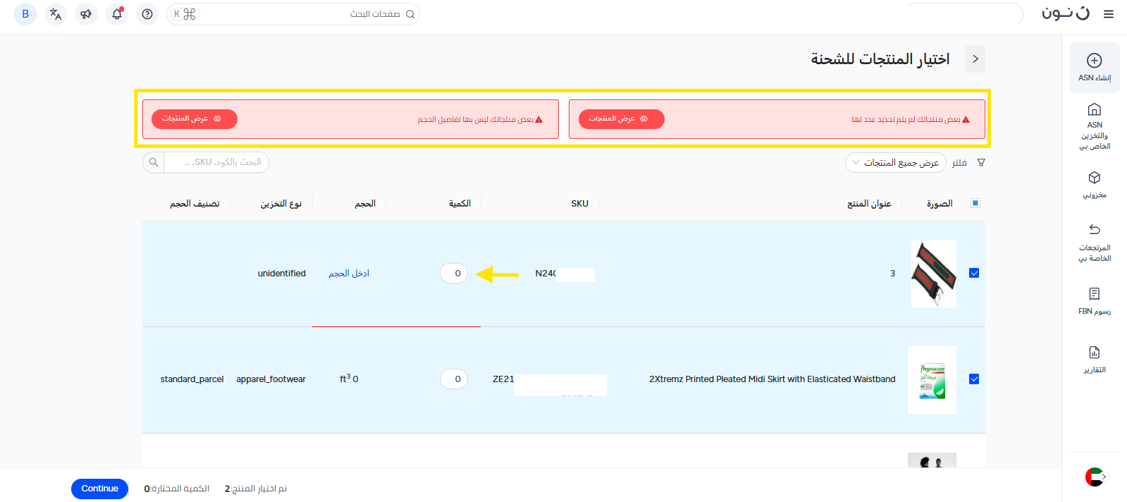Click the تصنيف الحجم column header

(x=195, y=204)
